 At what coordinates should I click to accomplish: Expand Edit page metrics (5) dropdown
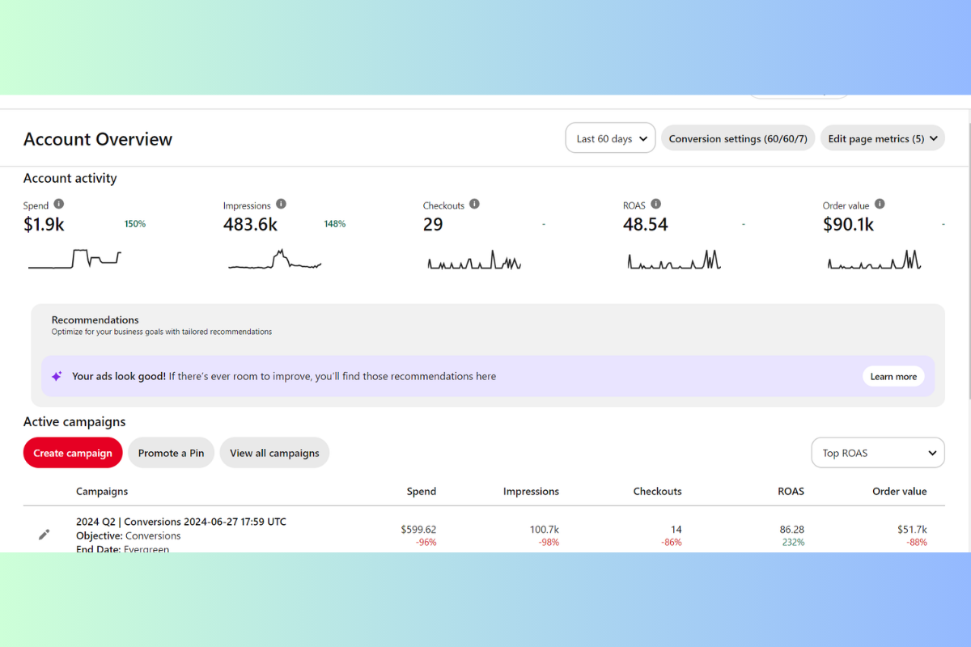pyautogui.click(x=882, y=138)
